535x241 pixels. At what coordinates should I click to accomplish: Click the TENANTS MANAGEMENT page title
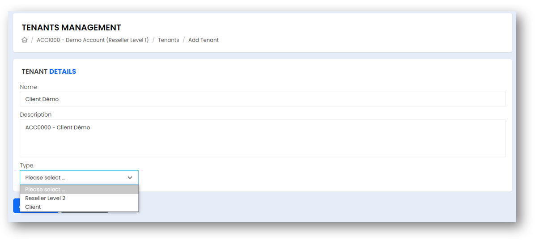pyautogui.click(x=71, y=28)
